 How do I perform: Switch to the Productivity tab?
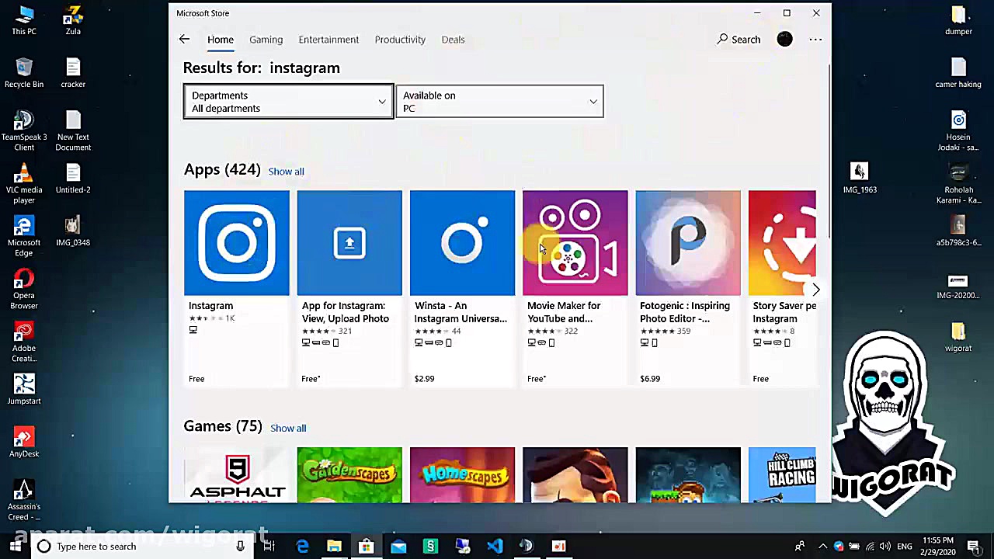[400, 40]
